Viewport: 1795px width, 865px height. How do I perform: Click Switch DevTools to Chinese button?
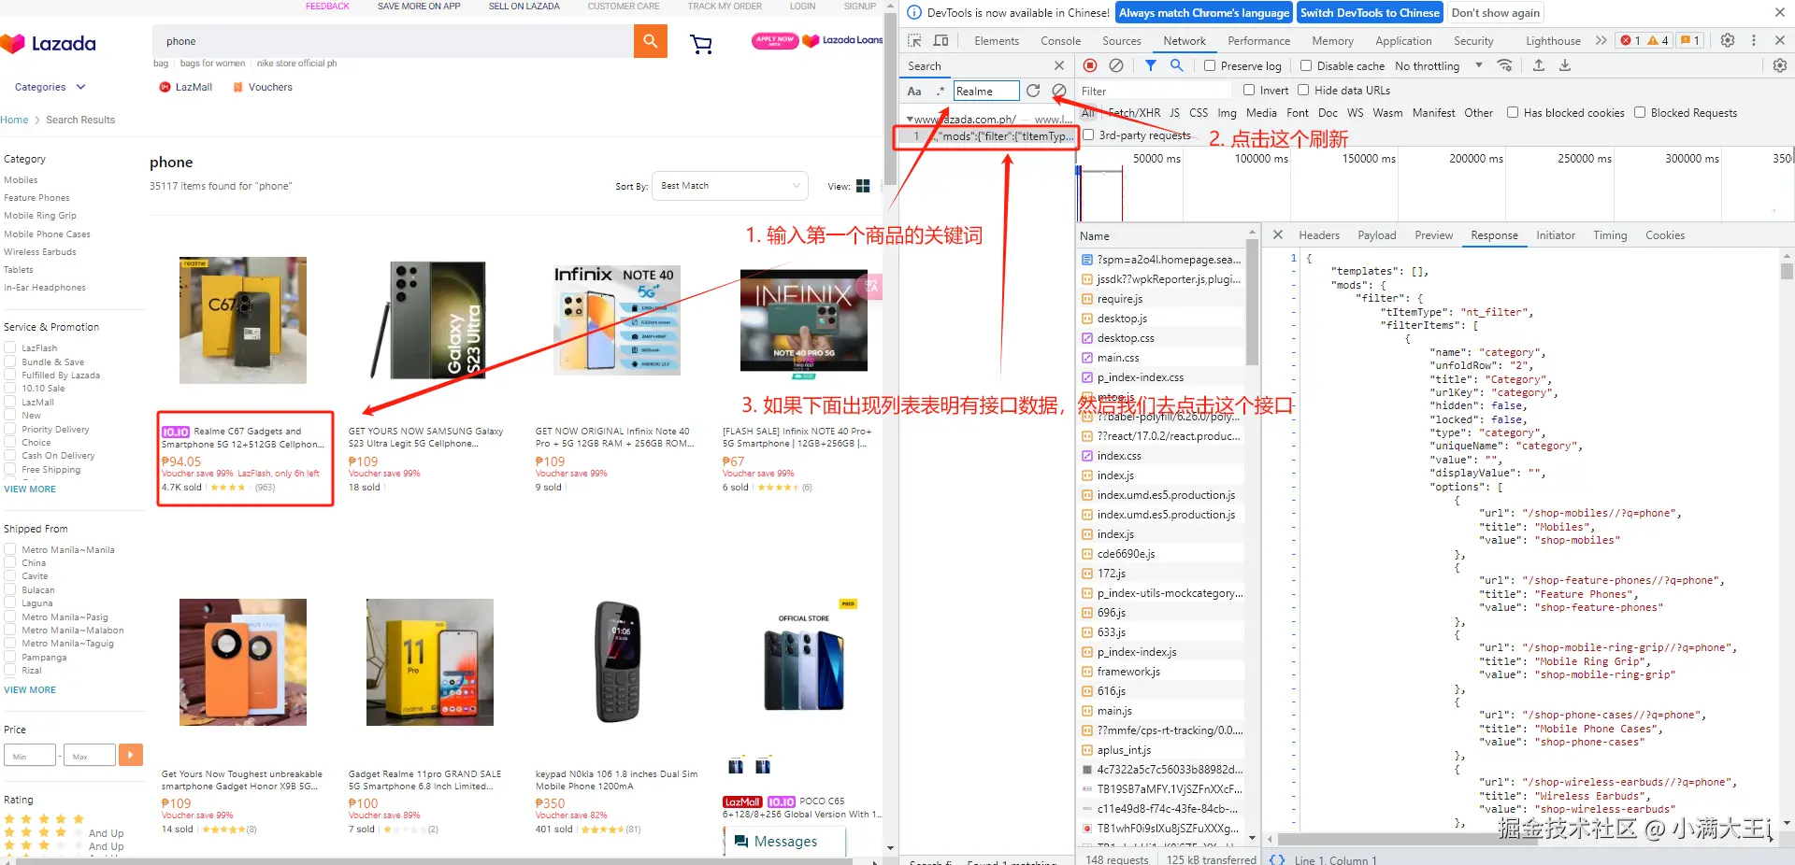point(1370,12)
